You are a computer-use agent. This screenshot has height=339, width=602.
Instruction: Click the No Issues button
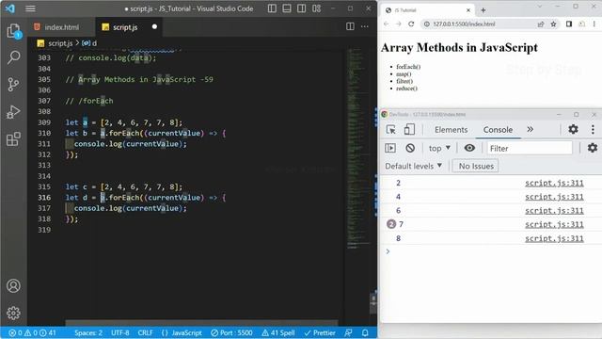(x=476, y=166)
